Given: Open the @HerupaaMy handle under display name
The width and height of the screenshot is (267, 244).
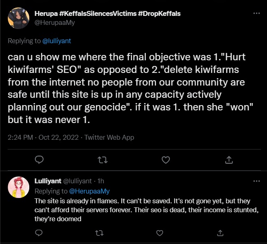Looking at the screenshot, I should click(x=56, y=22).
